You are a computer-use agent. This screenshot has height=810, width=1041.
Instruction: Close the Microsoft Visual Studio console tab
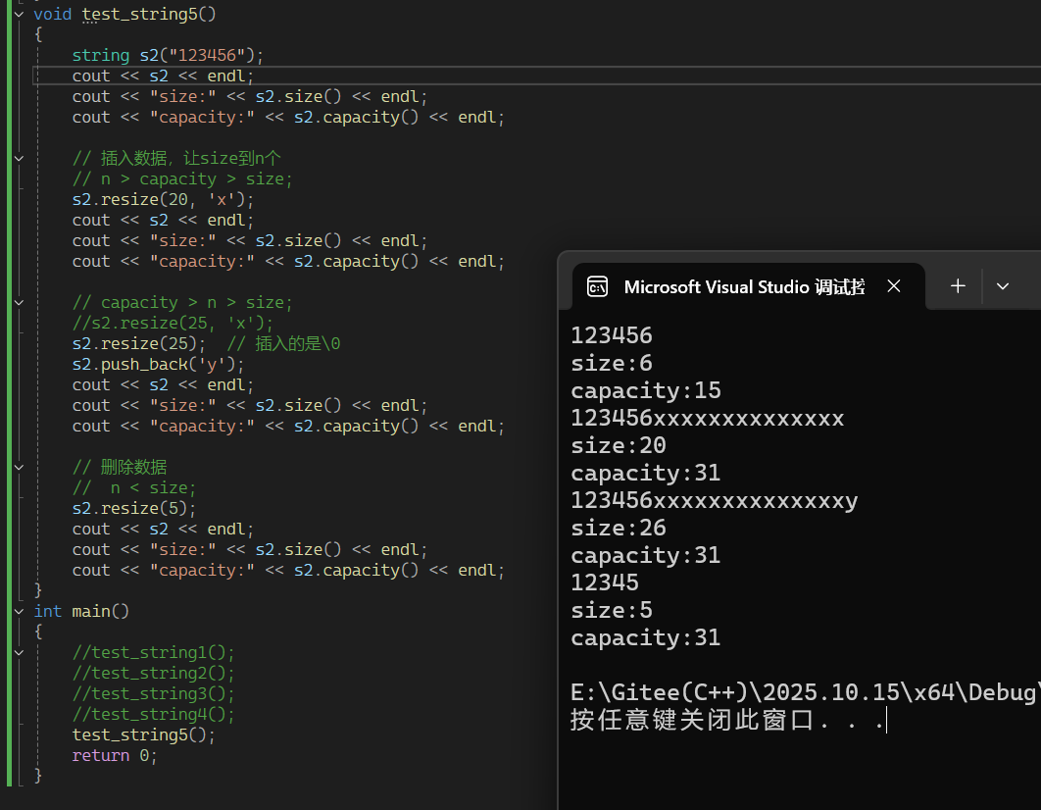coord(894,286)
